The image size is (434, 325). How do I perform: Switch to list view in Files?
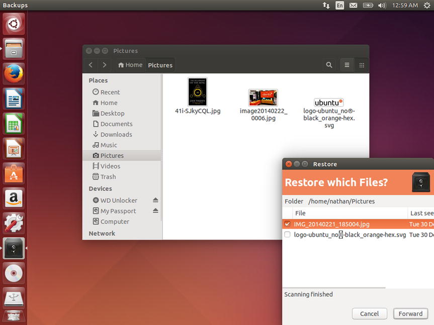coord(346,65)
